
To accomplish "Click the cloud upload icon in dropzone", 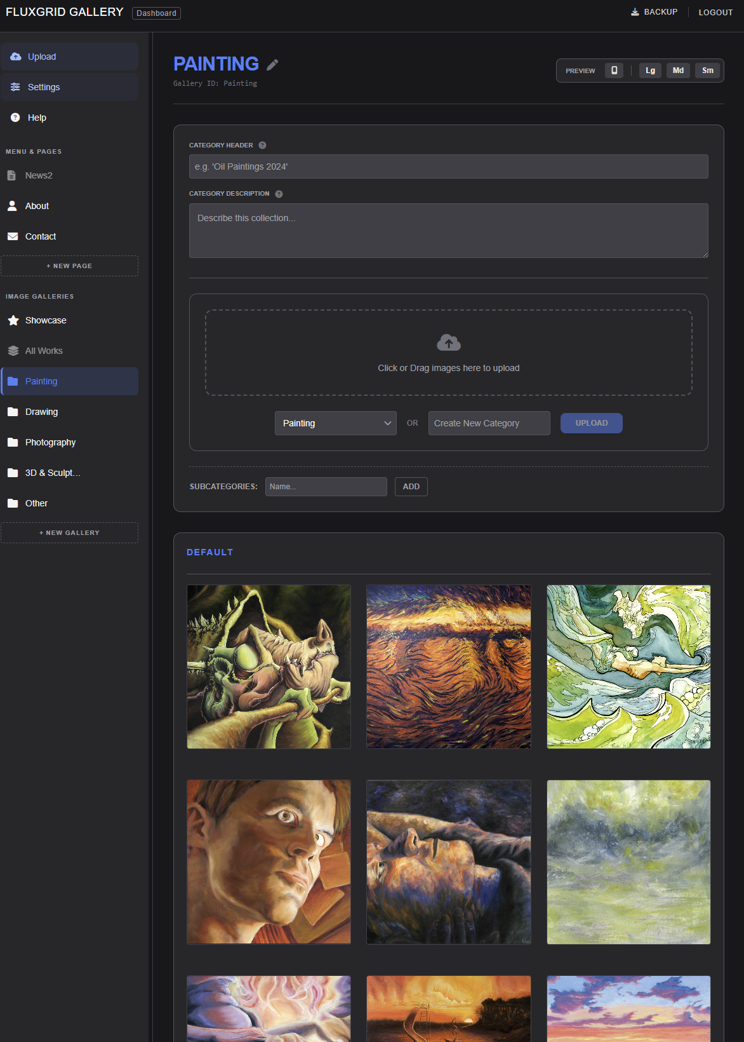I will coord(449,343).
